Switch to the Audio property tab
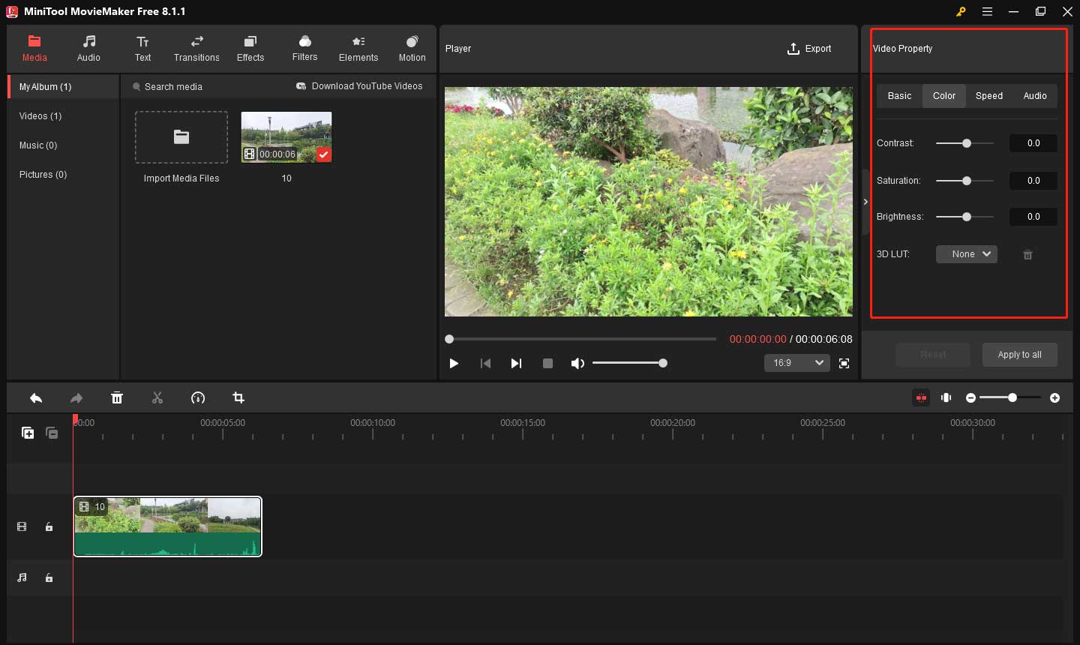The width and height of the screenshot is (1080, 645). point(1035,96)
